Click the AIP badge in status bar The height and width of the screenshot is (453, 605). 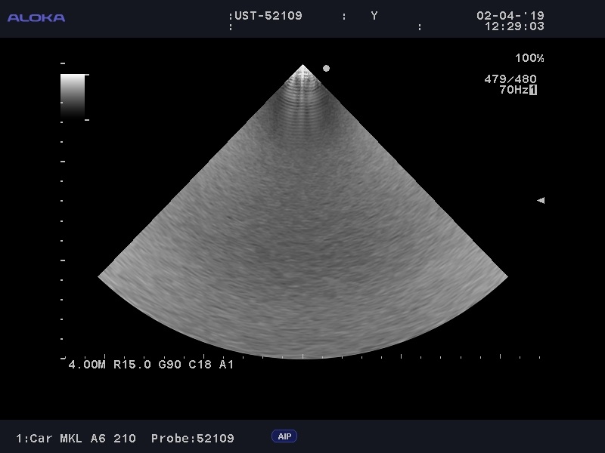pyautogui.click(x=284, y=436)
